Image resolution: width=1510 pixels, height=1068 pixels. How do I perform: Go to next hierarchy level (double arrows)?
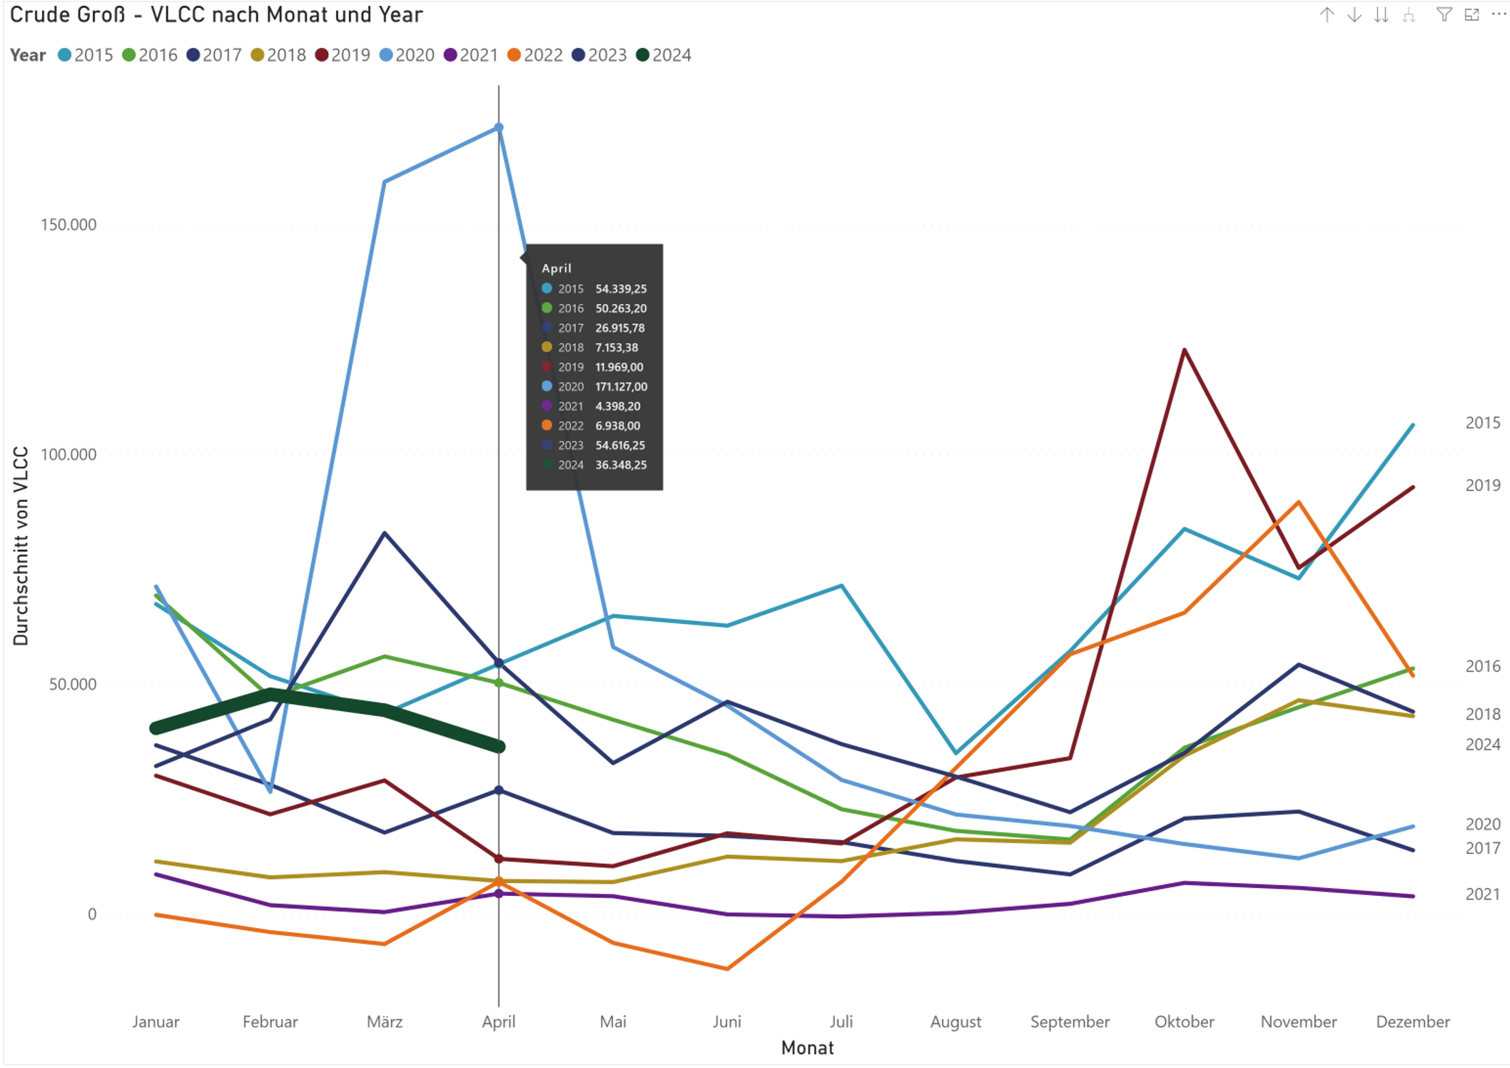tap(1382, 15)
